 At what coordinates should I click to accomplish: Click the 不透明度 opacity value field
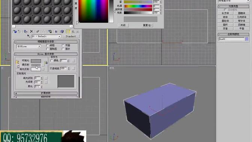coord(64,68)
